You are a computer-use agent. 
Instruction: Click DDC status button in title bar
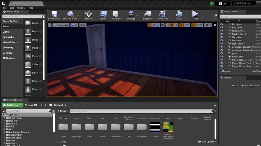click(223, 3)
